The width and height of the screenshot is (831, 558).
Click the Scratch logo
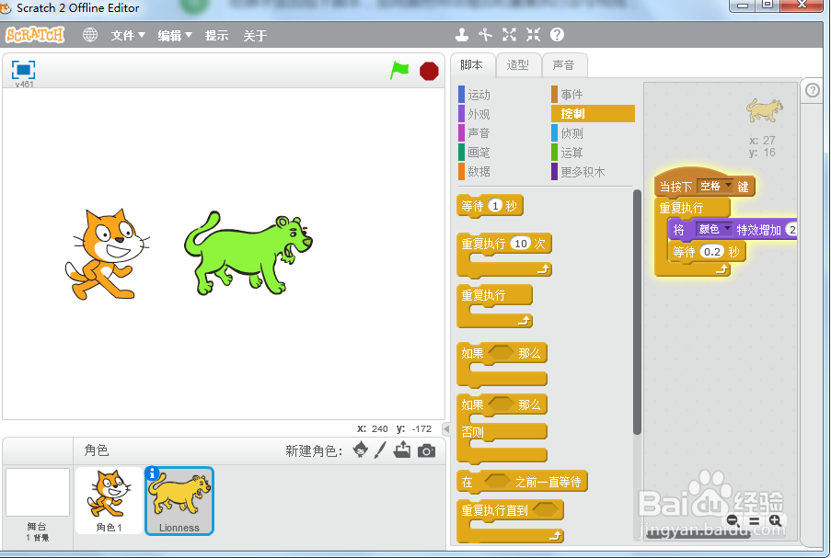(x=35, y=35)
